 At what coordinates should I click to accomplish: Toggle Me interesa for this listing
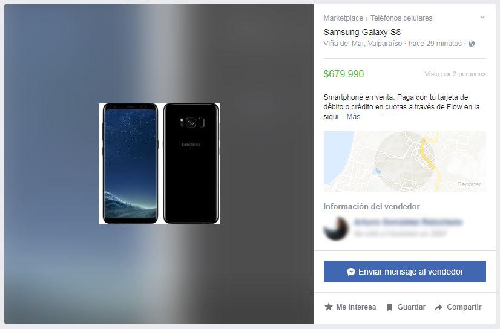click(x=350, y=307)
